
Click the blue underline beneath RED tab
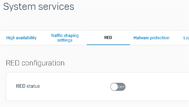[x=108, y=45]
